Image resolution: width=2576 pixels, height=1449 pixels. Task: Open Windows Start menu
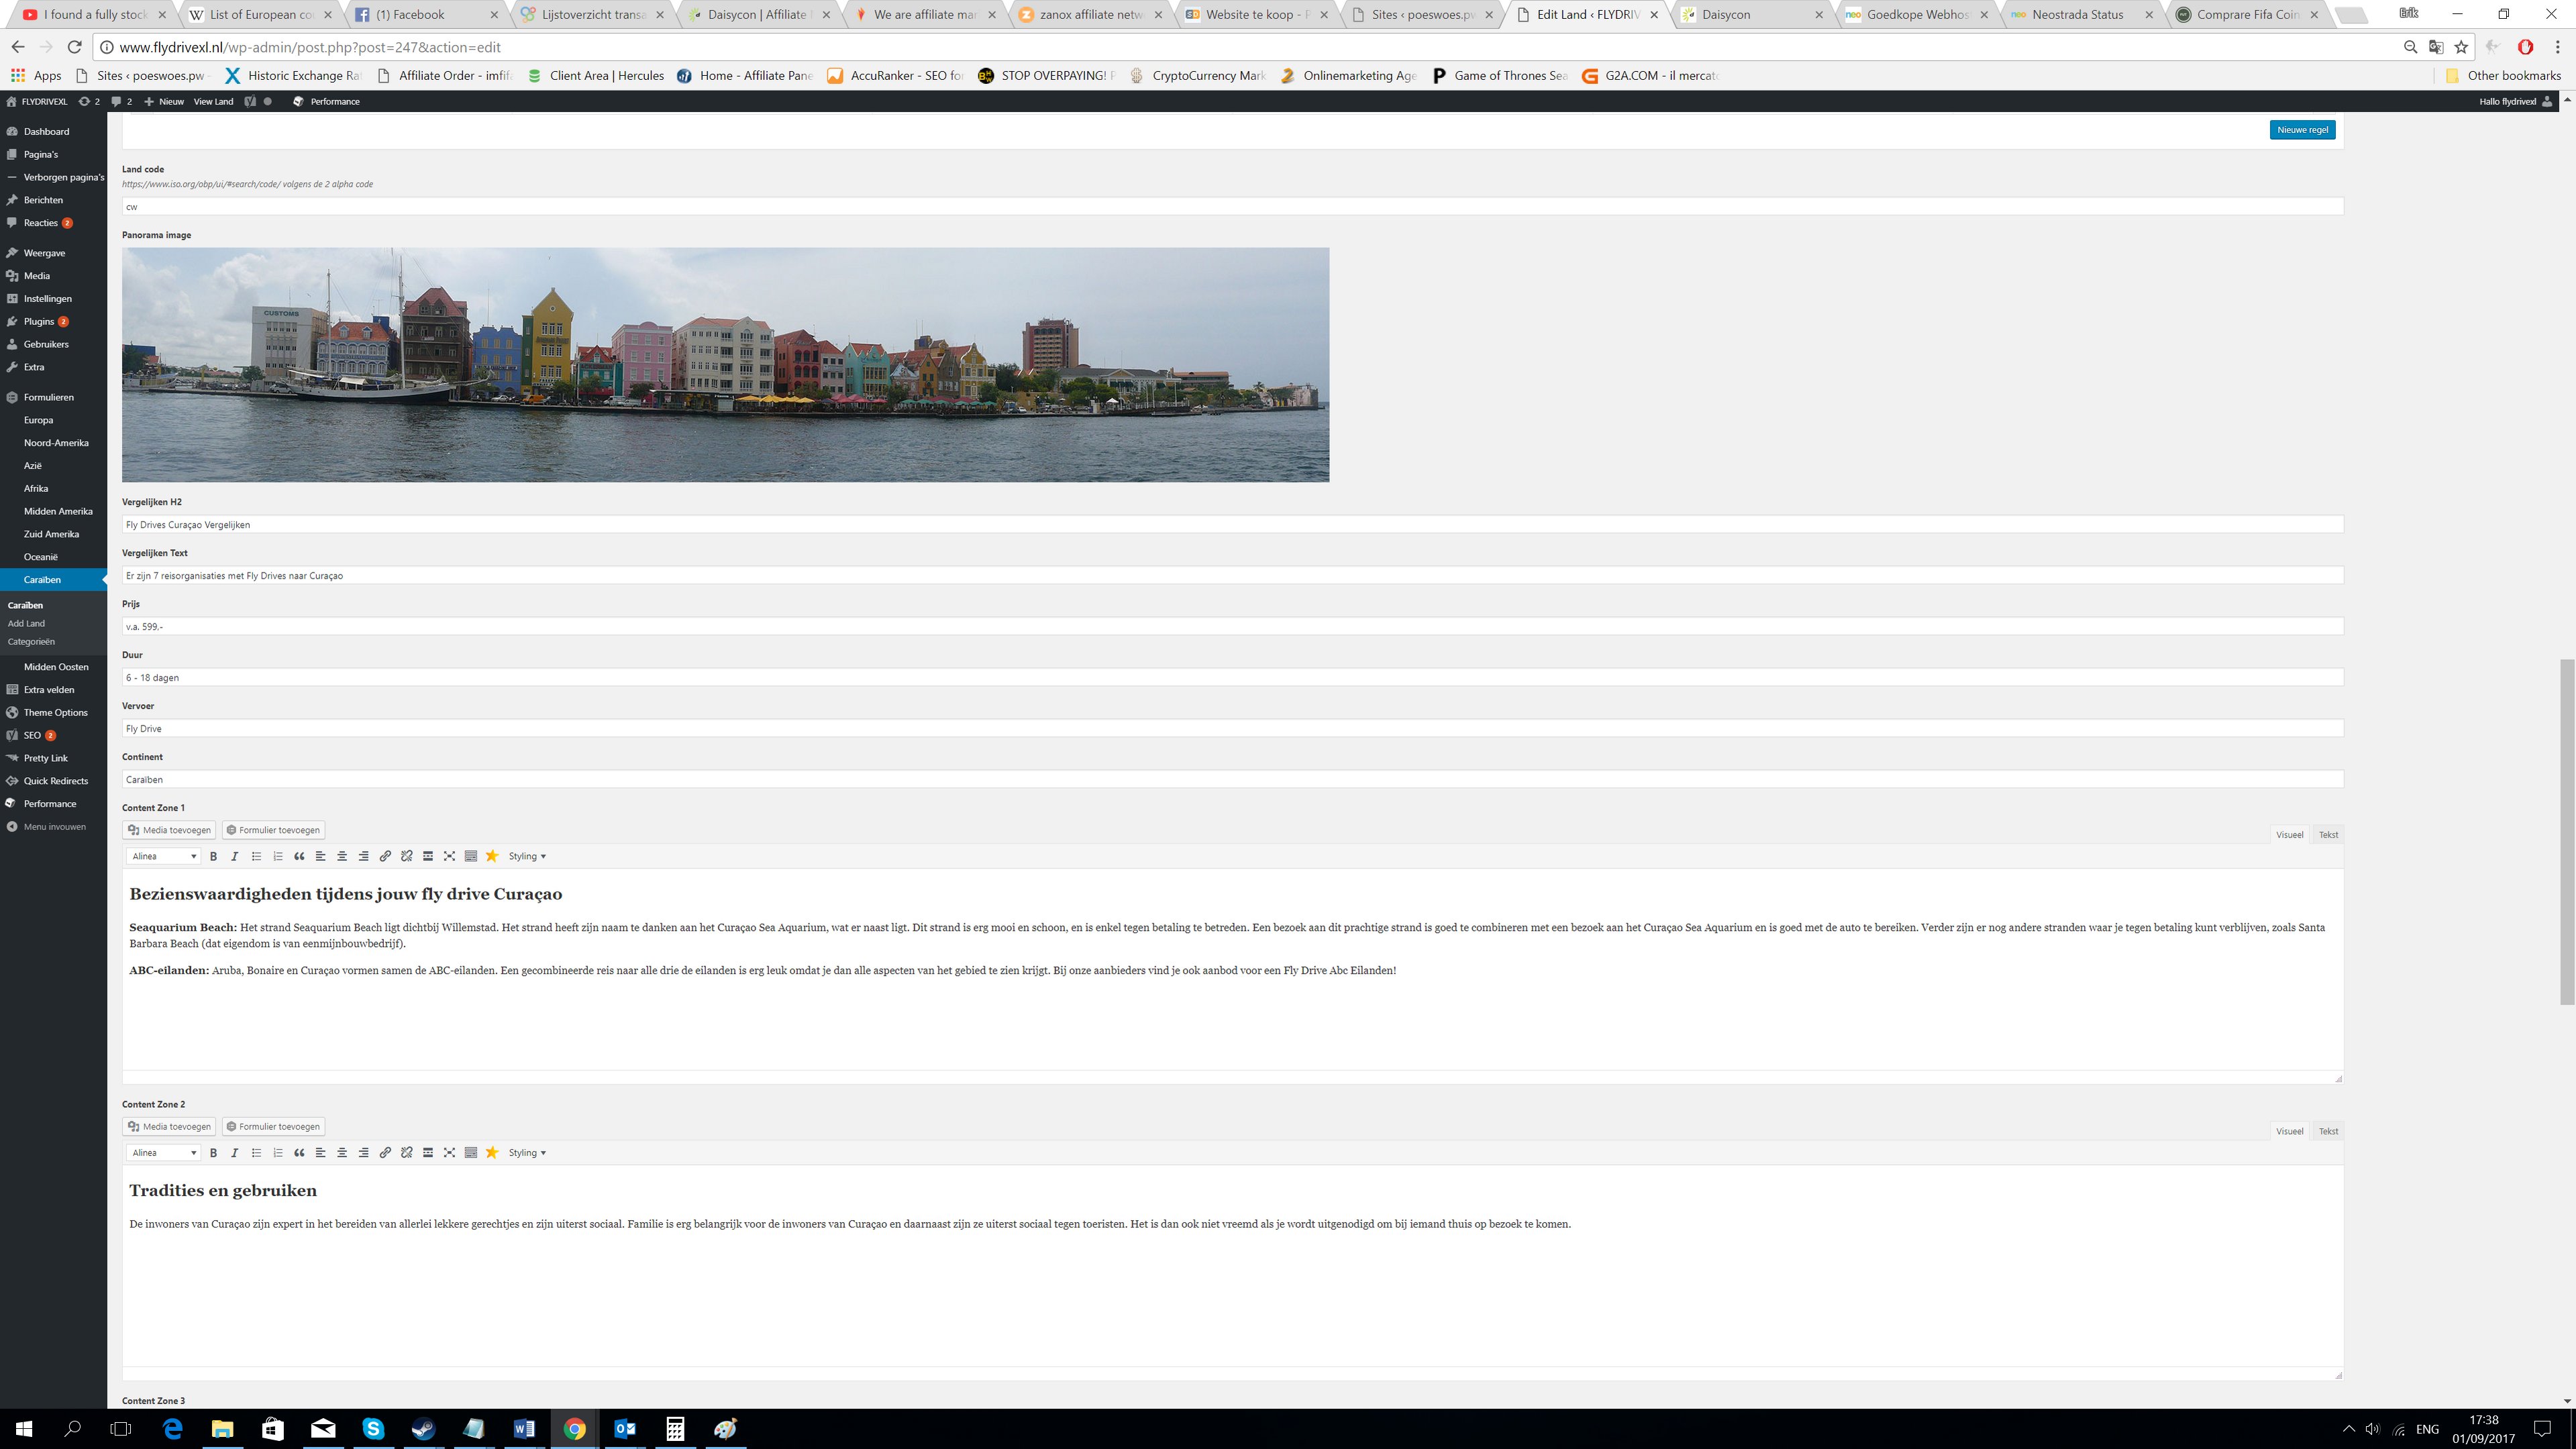24,1429
